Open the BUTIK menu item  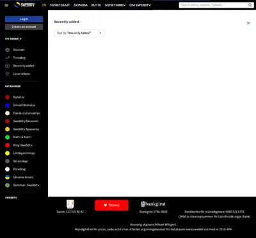96,5
